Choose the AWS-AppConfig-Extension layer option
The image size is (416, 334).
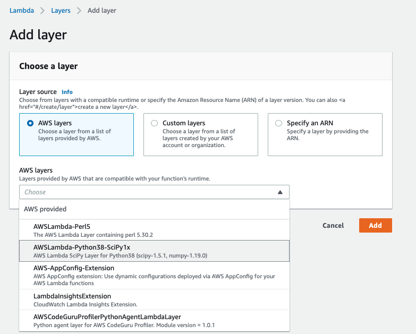pos(154,275)
